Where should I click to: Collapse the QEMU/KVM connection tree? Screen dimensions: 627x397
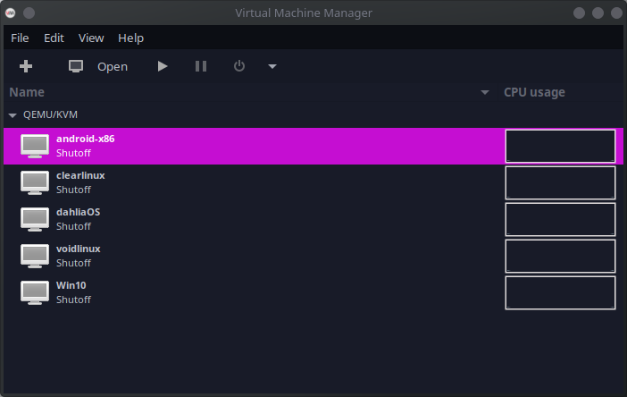(13, 115)
